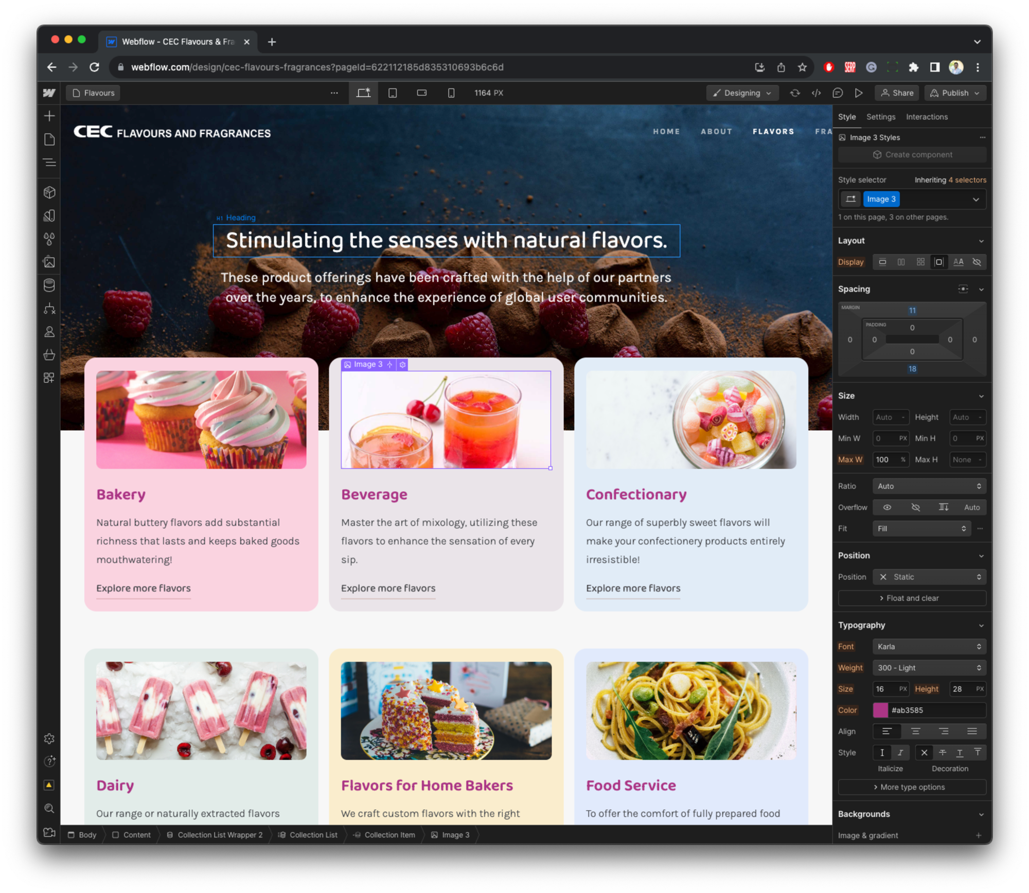Switch to tablet breakpoint
Viewport: 1029px width, 893px height.
(x=393, y=93)
